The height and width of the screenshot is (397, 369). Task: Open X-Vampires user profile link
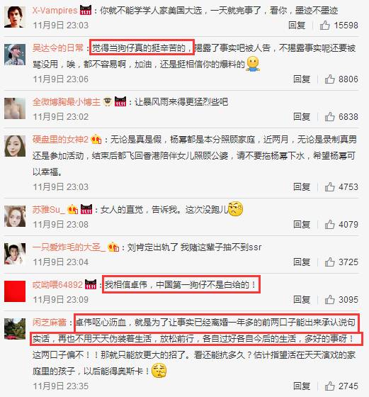point(55,11)
